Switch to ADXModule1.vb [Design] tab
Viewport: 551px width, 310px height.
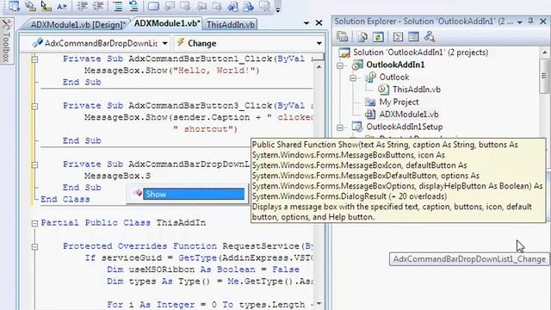click(x=77, y=25)
